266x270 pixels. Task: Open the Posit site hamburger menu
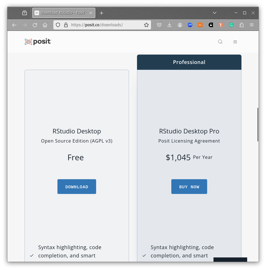pyautogui.click(x=235, y=42)
